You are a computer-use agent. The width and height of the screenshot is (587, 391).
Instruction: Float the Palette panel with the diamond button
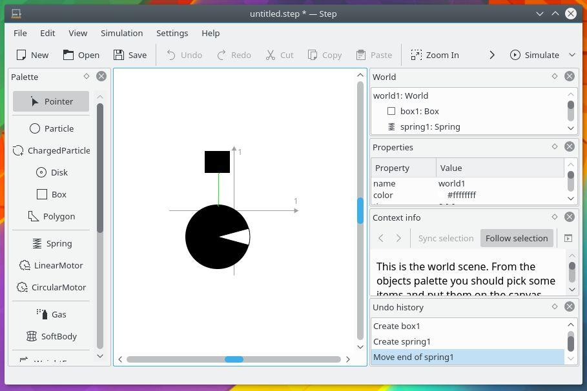click(x=87, y=76)
